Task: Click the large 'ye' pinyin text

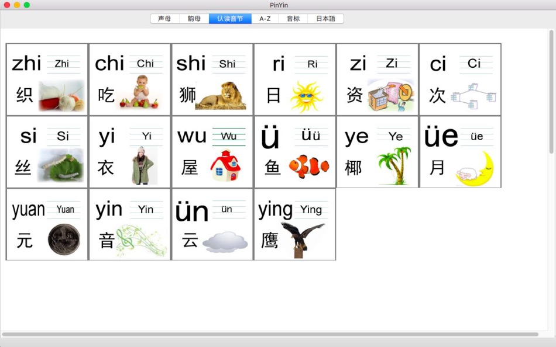Action: pos(357,137)
